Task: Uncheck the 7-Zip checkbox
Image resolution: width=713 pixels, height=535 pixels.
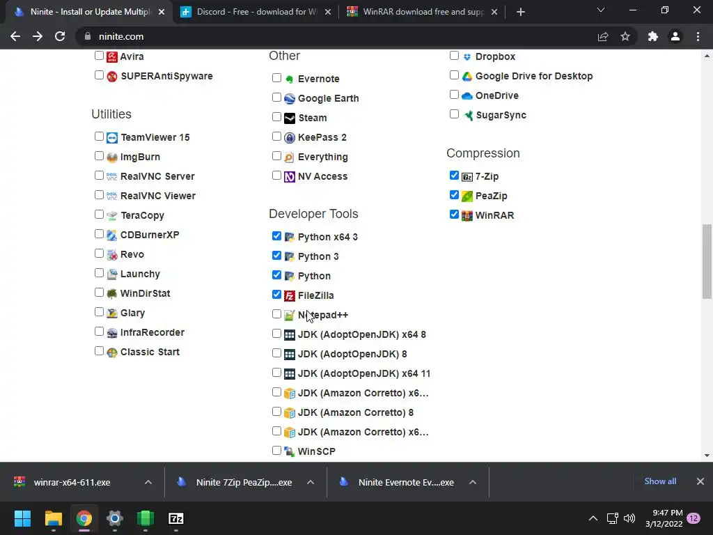Action: 454,175
